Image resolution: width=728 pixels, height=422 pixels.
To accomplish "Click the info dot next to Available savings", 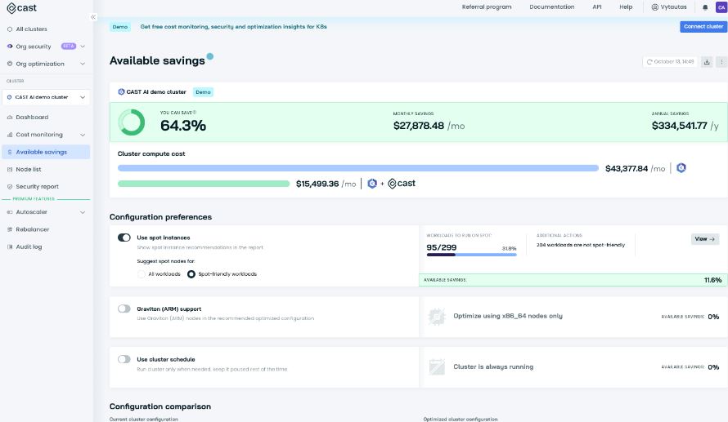I will [x=210, y=56].
